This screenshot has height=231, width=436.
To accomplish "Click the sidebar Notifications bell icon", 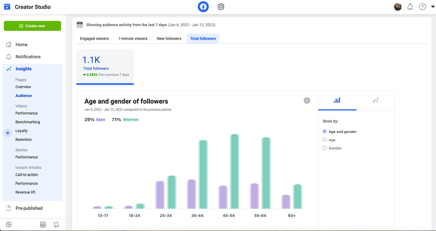I will (9, 57).
